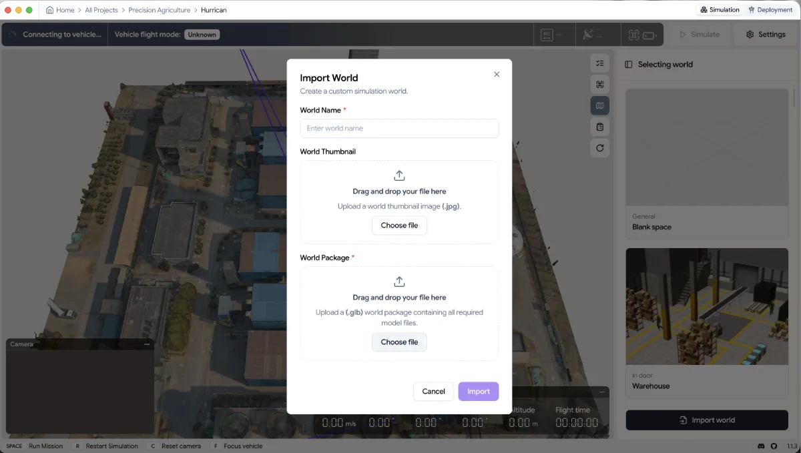Collapse the flight telemetry panel
801x453 pixels.
click(x=602, y=392)
